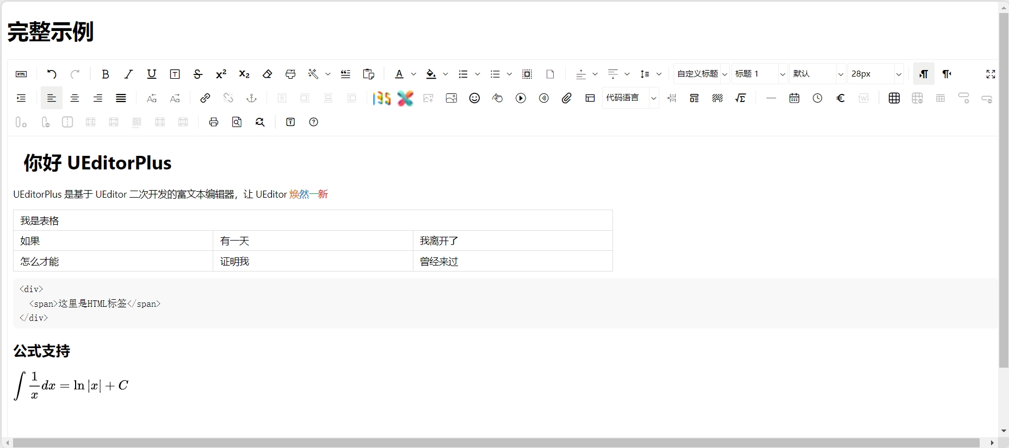The height and width of the screenshot is (448, 1009).
Task: Open the 默认 font family dropdown
Action: coord(818,74)
